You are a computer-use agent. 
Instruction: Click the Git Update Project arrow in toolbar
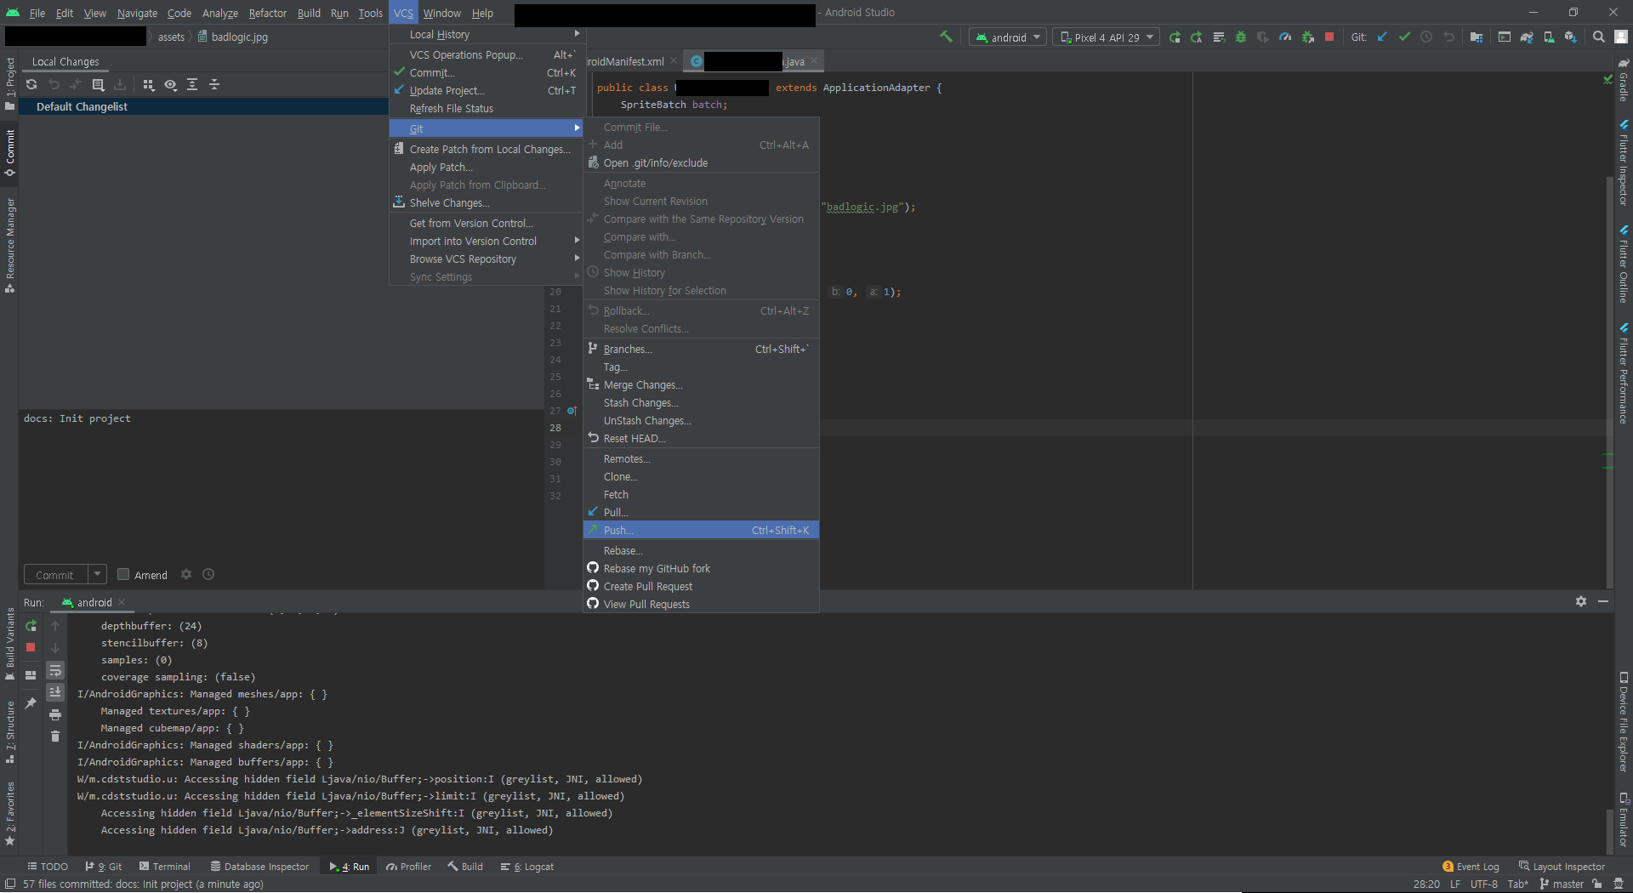click(1382, 37)
